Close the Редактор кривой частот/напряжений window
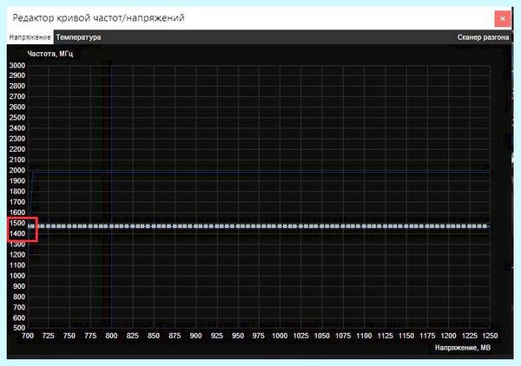 tap(503, 18)
